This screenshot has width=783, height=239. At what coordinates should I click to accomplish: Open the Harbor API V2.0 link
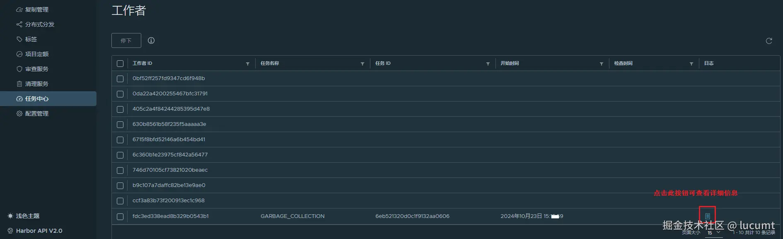[x=39, y=231]
